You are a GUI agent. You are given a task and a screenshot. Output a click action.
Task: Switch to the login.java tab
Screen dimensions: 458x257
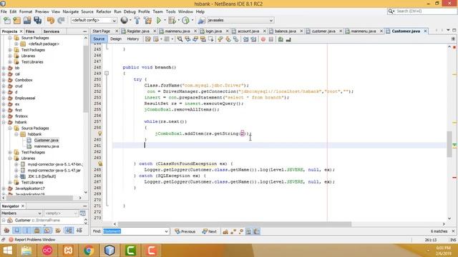(213, 31)
